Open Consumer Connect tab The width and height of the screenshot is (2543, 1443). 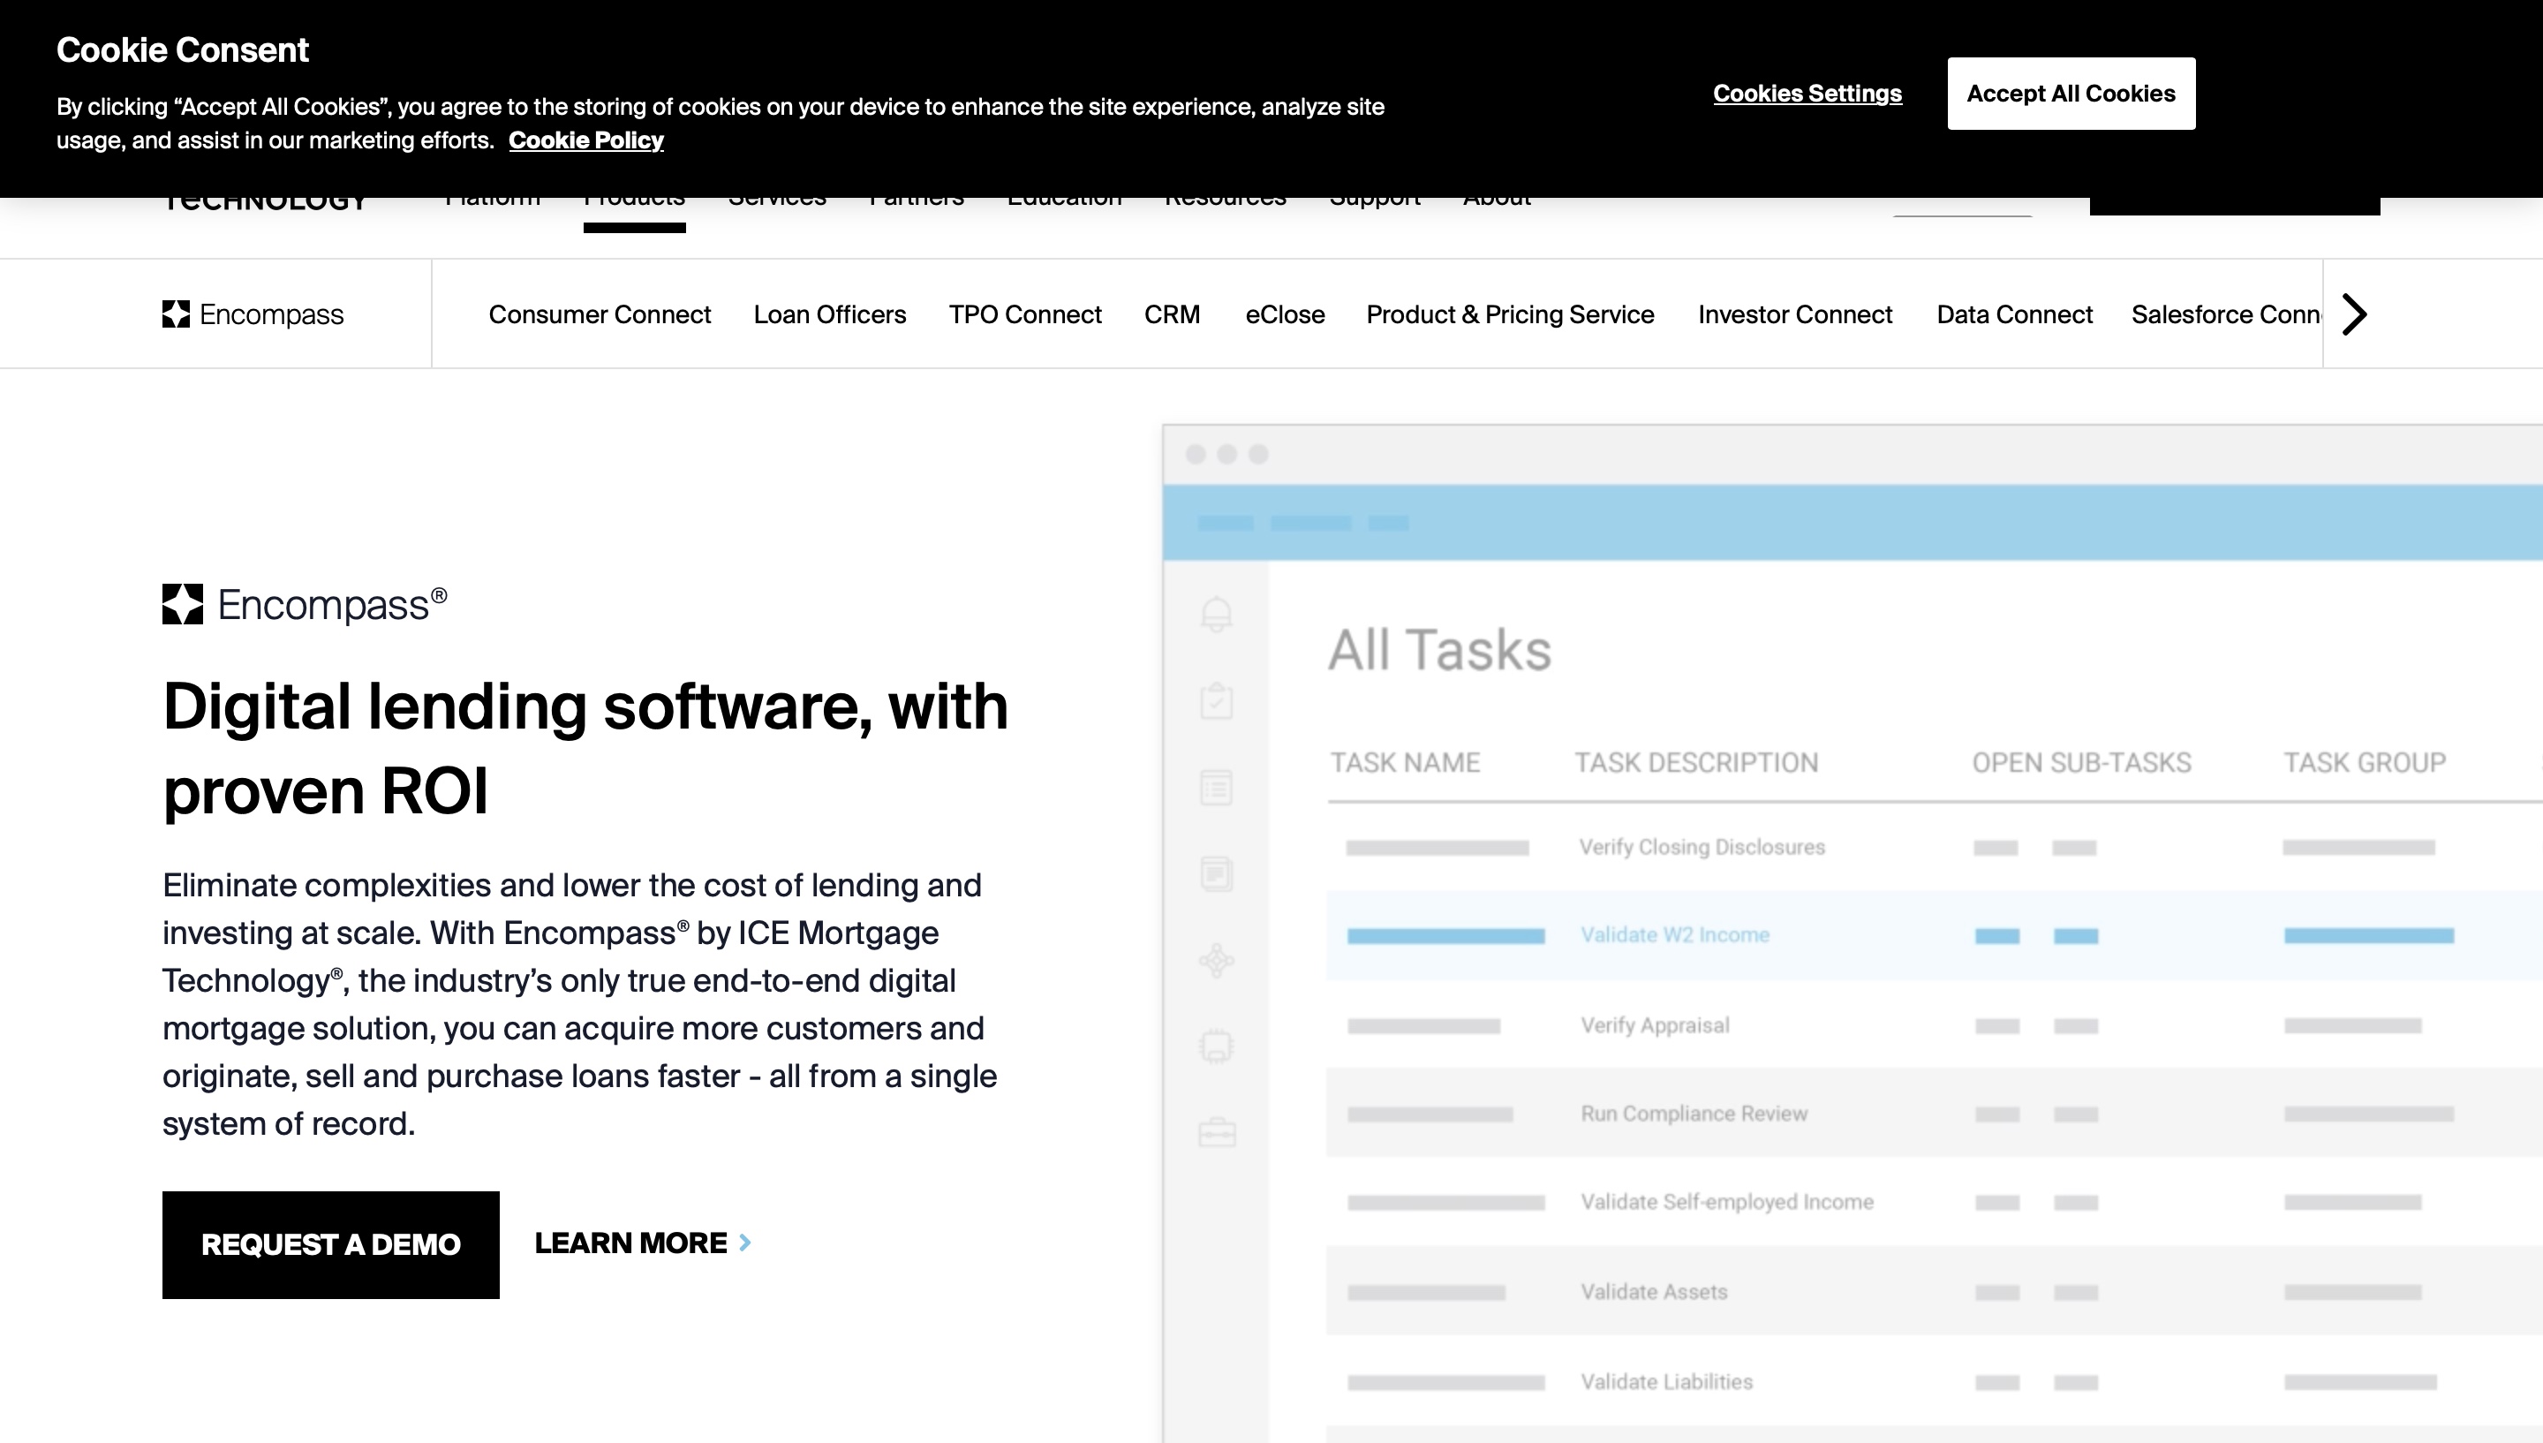[x=600, y=314]
